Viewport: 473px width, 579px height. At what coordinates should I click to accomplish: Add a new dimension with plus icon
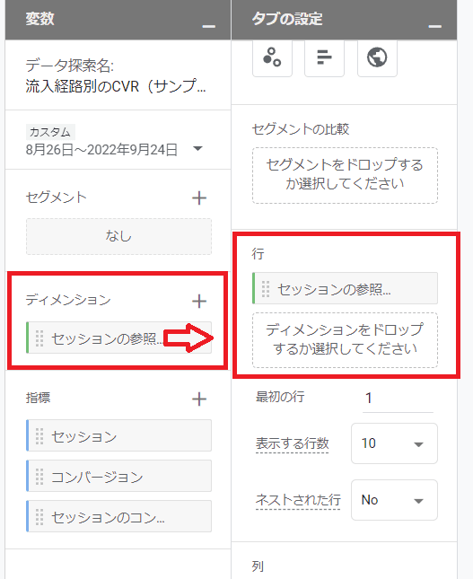[199, 301]
